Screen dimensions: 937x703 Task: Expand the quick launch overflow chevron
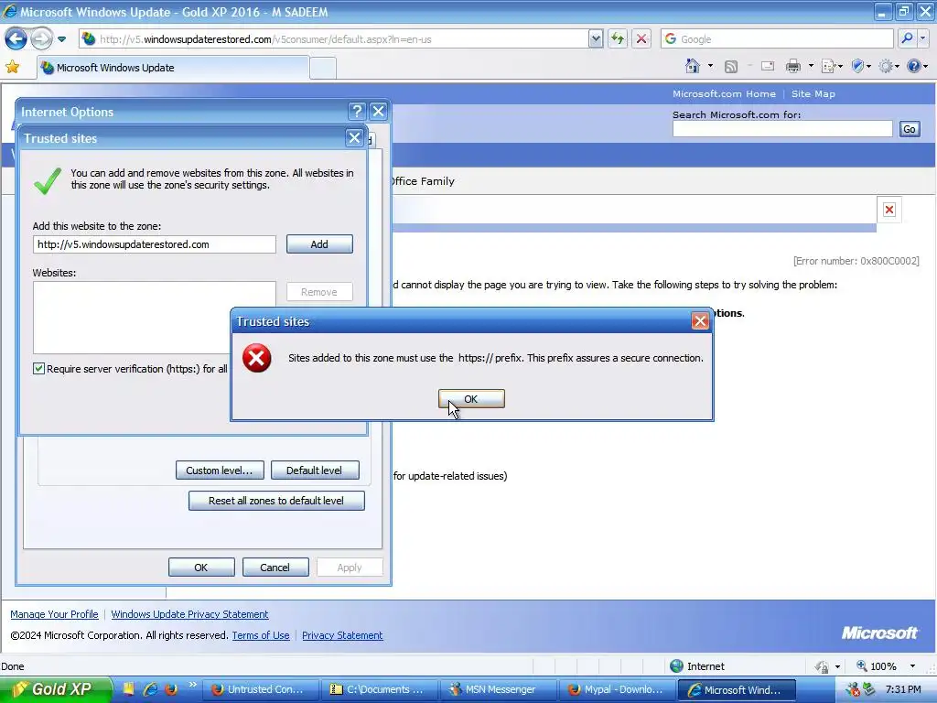pyautogui.click(x=192, y=685)
